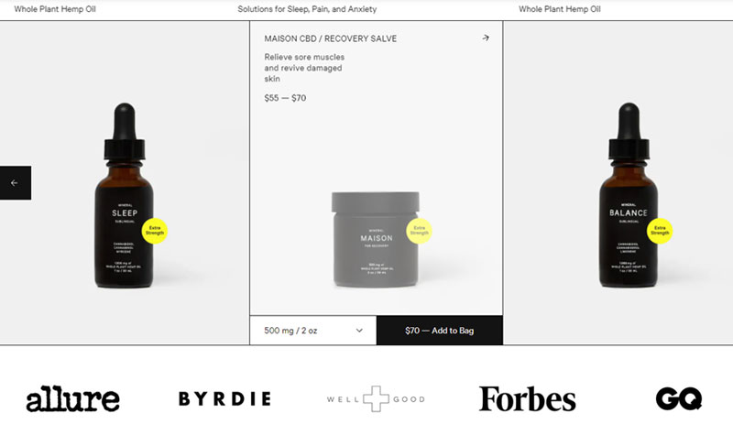The height and width of the screenshot is (446, 733).
Task: Click the allure logo
Action: [73, 398]
